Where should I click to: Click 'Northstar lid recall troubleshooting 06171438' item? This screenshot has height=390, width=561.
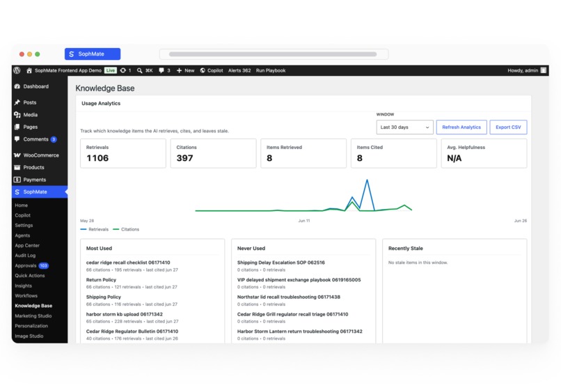tap(289, 297)
